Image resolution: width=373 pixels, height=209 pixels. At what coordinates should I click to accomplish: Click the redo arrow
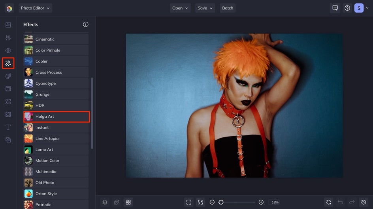tap(352, 202)
